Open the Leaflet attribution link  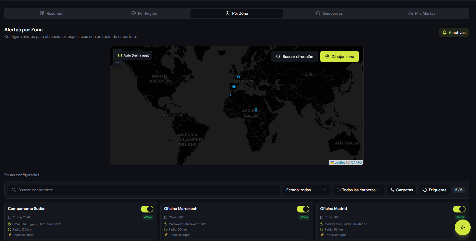pyautogui.click(x=340, y=162)
